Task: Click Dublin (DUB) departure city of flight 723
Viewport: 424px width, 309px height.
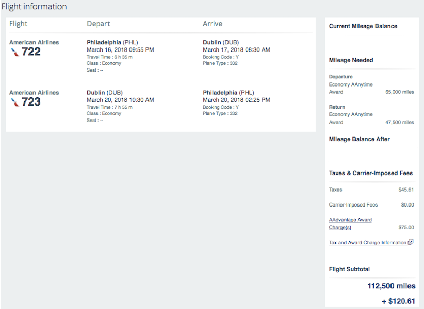Action: coord(104,93)
